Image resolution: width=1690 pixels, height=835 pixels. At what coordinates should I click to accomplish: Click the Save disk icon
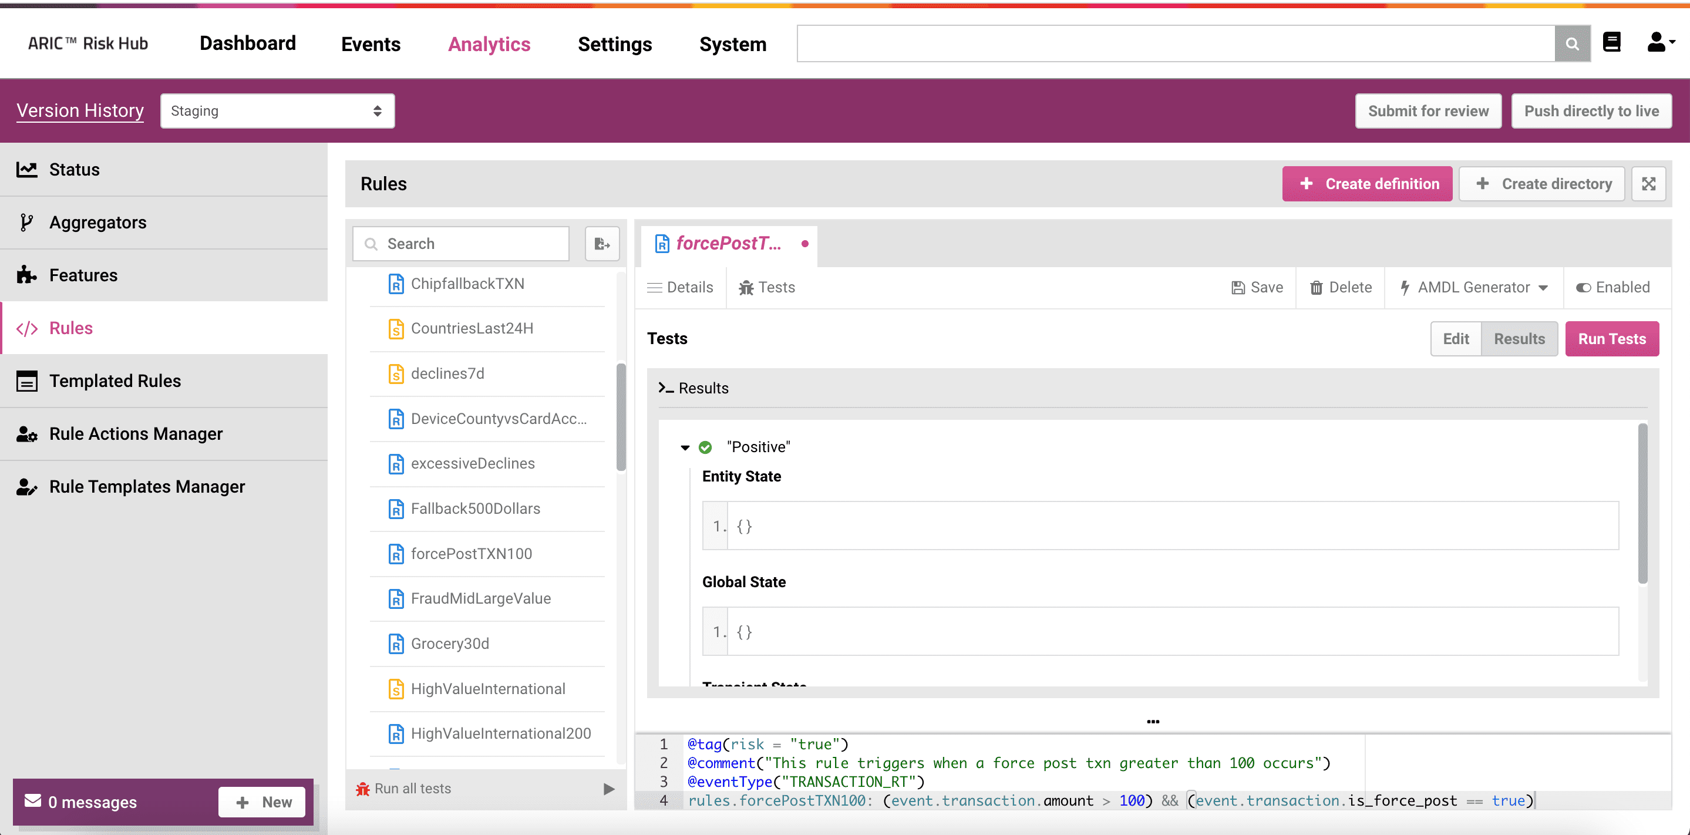pos(1238,287)
